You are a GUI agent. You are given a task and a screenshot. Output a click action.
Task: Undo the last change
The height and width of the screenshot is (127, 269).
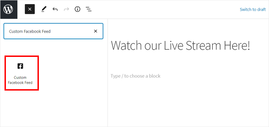[55, 9]
